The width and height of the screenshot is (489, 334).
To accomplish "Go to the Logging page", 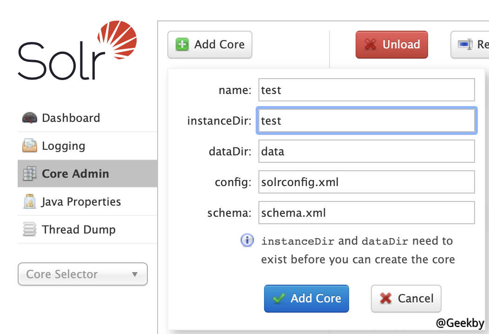I will [63, 146].
